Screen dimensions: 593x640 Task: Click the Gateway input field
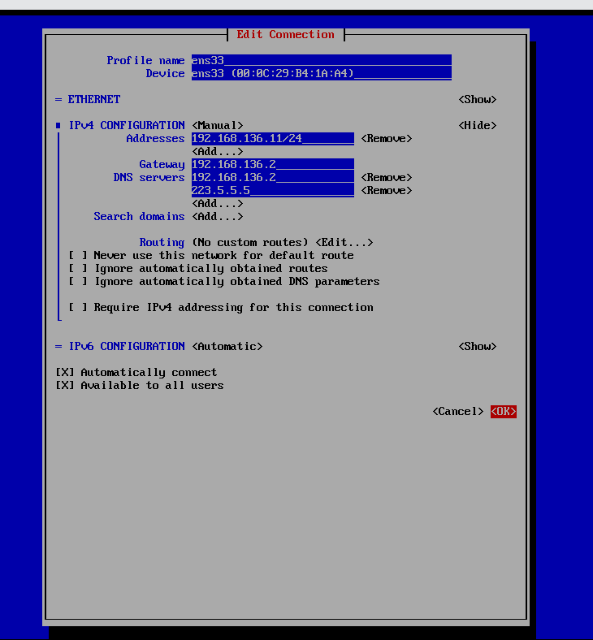coord(272,164)
